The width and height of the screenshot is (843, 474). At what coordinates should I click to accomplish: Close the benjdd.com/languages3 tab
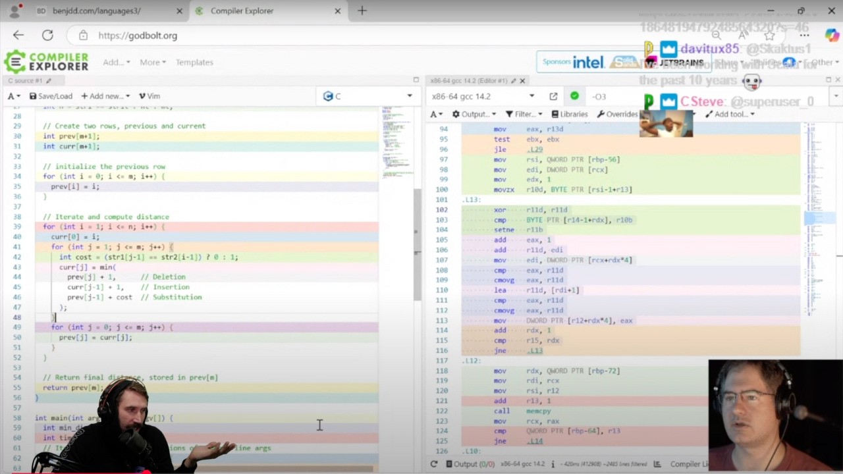tap(179, 11)
